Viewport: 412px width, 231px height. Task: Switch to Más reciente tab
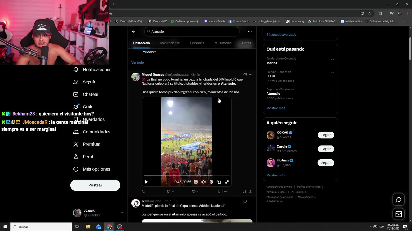click(170, 43)
